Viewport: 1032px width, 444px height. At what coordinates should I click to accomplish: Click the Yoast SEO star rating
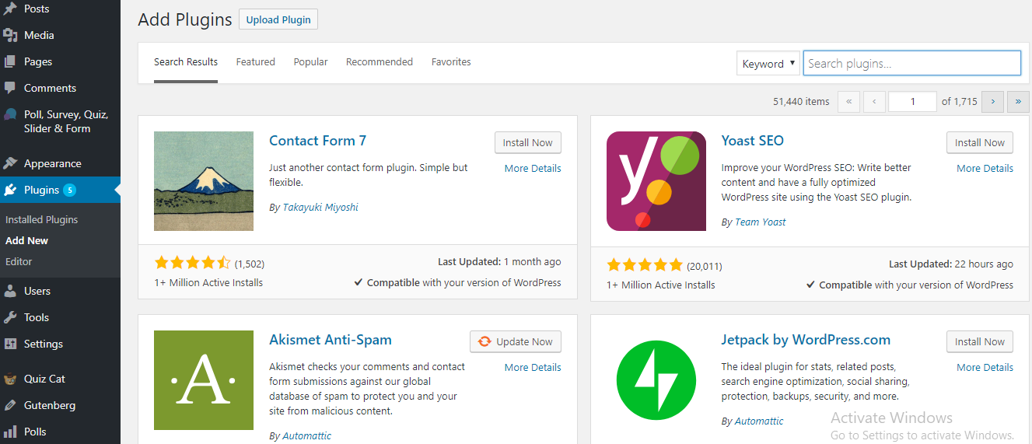pos(645,264)
